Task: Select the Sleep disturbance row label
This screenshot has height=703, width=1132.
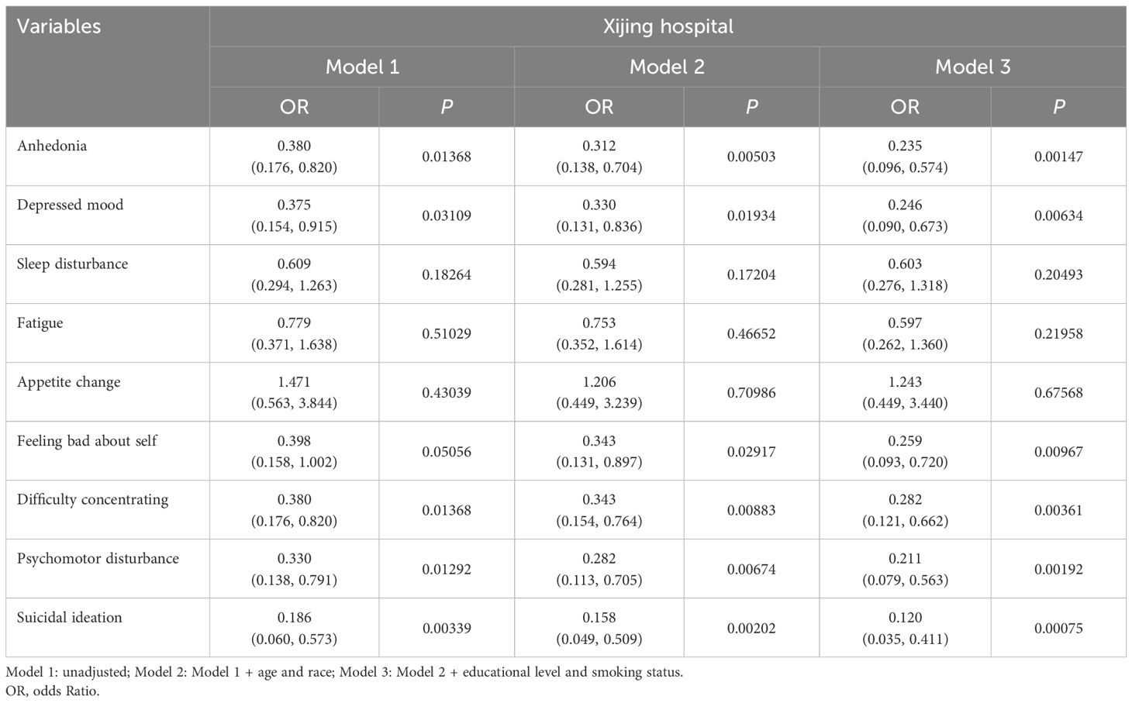Action: coord(72,264)
